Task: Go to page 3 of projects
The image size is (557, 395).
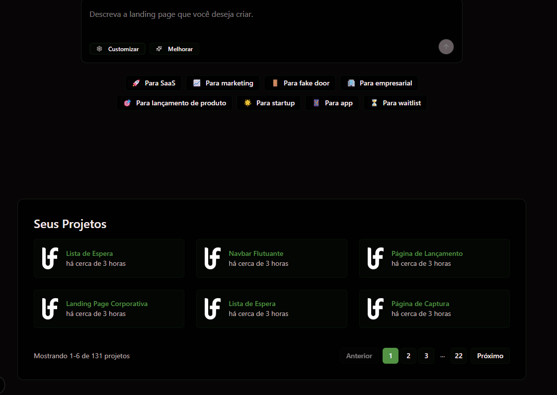Action: pos(426,356)
